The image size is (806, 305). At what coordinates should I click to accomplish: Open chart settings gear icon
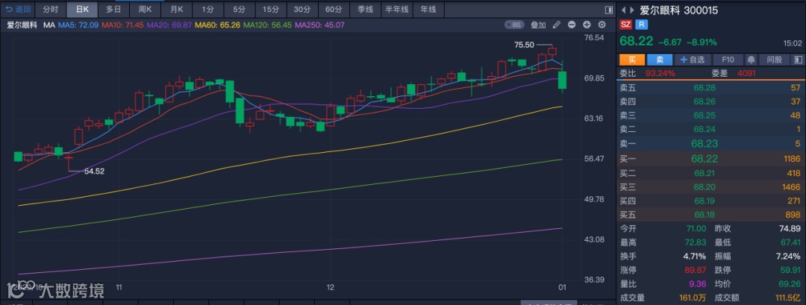click(602, 25)
